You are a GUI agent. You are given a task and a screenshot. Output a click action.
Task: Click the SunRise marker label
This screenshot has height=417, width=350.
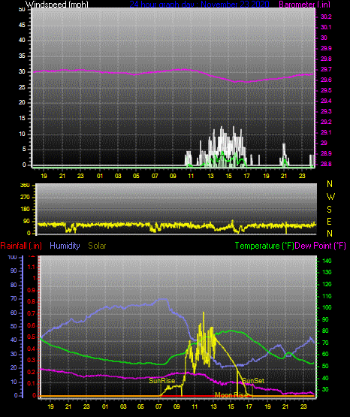coord(161,381)
